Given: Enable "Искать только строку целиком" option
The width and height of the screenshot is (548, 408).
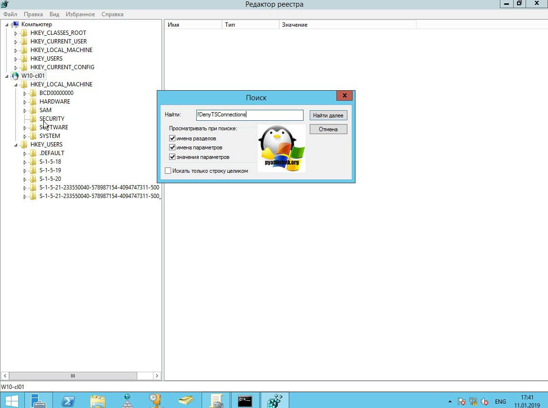Looking at the screenshot, I should [168, 171].
